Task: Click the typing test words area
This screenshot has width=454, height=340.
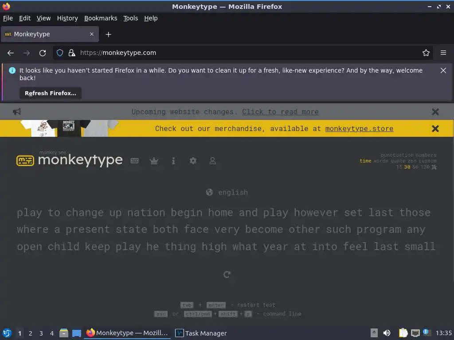Action: [227, 230]
